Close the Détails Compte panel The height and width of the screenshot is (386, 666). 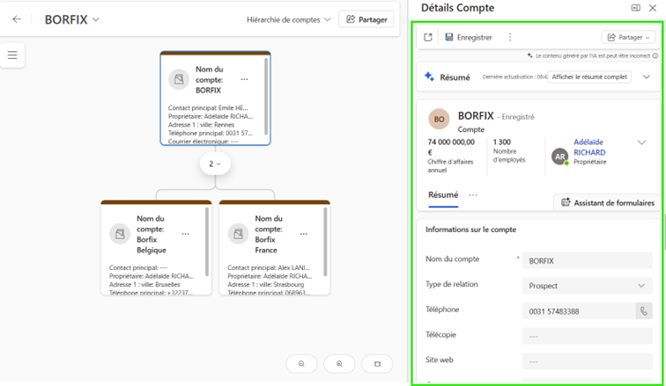[653, 8]
